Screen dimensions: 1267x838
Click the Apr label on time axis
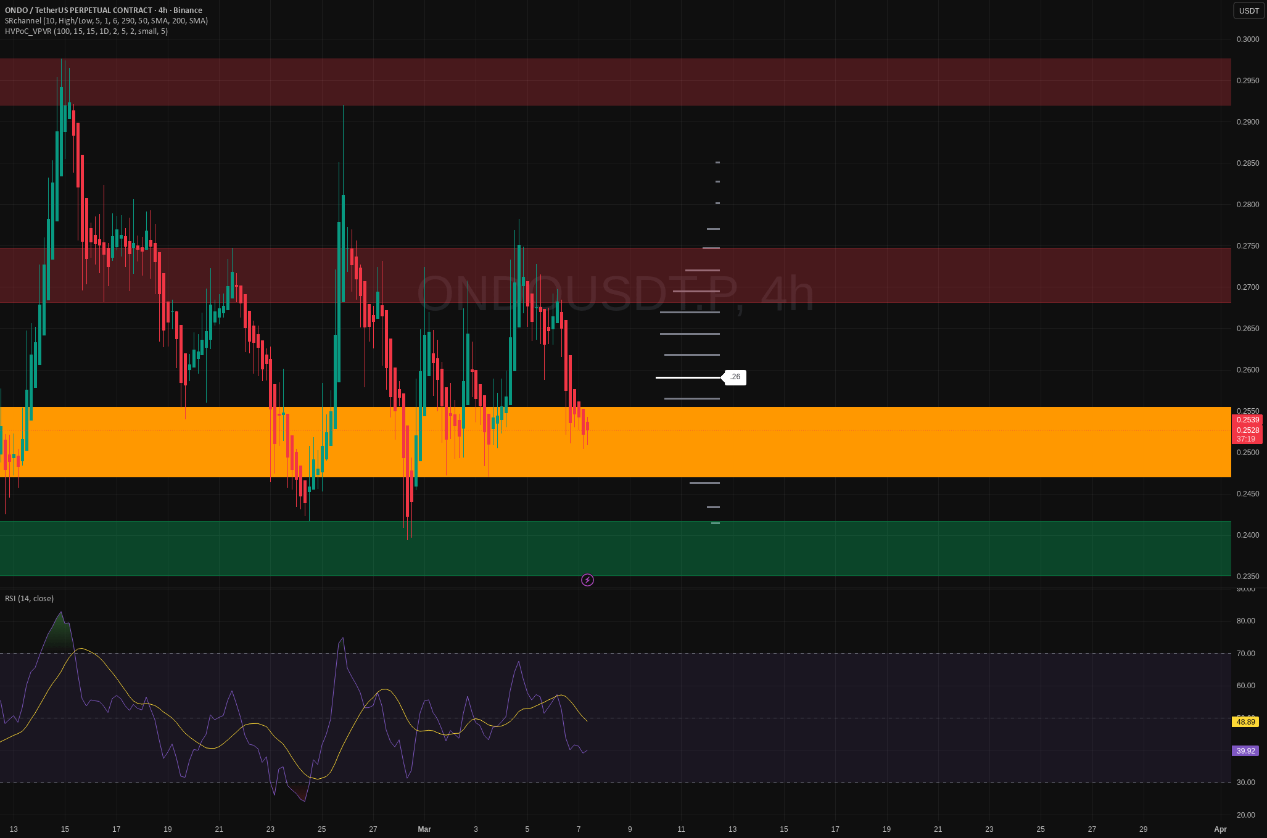[x=1220, y=829]
